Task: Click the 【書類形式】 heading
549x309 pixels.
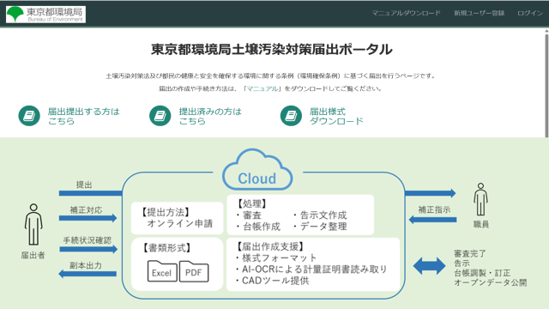Action: [x=166, y=248]
